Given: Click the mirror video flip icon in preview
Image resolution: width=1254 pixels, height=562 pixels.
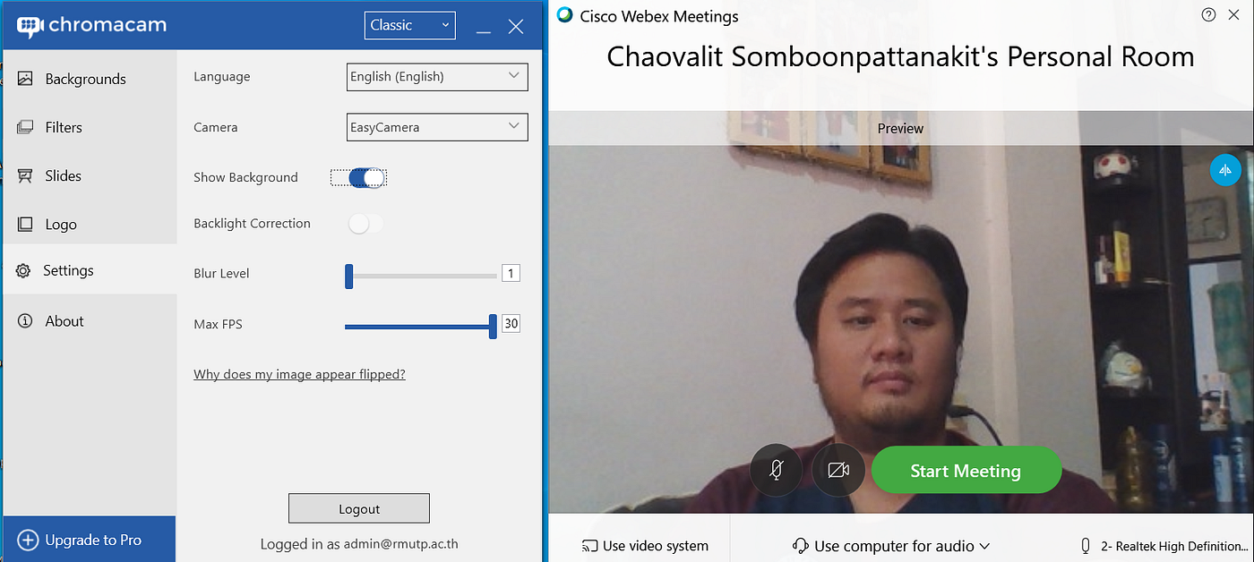Looking at the screenshot, I should point(1225,169).
